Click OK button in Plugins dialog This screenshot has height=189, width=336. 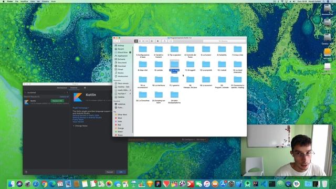(121, 172)
